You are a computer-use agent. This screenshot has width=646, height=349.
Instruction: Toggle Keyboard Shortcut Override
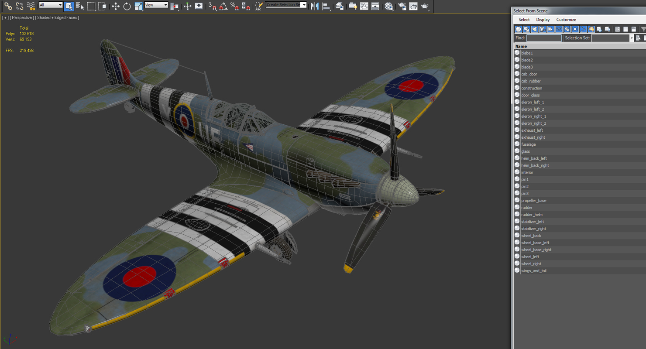(199, 6)
